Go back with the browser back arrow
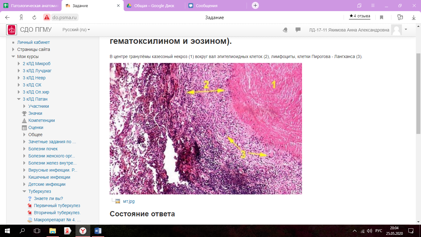Image resolution: width=421 pixels, height=237 pixels. pyautogui.click(x=7, y=18)
